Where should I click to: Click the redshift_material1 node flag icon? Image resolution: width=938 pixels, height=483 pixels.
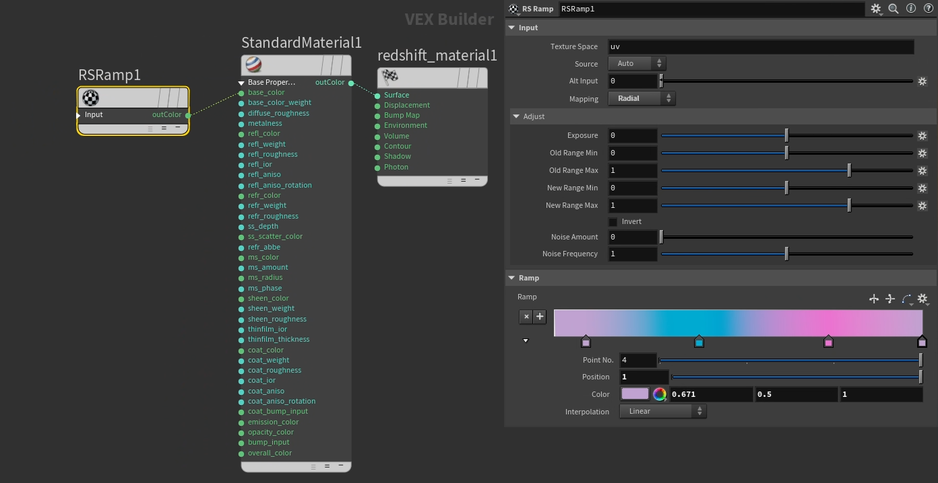(x=389, y=77)
